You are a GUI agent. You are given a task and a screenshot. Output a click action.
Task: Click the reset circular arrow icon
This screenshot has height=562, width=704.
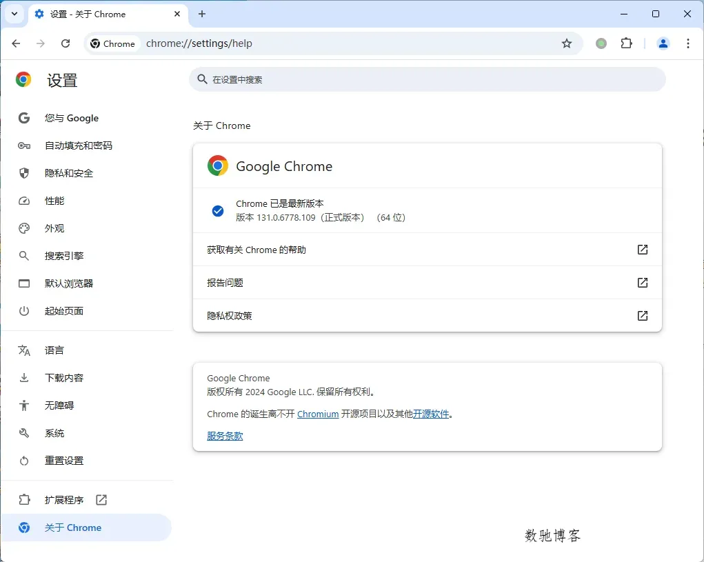(x=24, y=461)
